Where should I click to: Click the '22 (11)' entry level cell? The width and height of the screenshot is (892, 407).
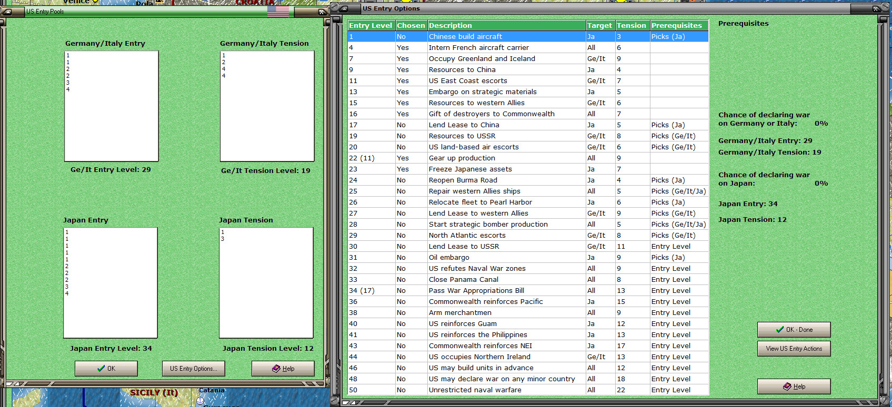371,158
